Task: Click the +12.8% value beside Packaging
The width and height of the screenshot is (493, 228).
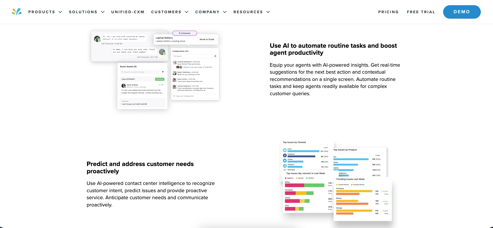Action: [385, 191]
